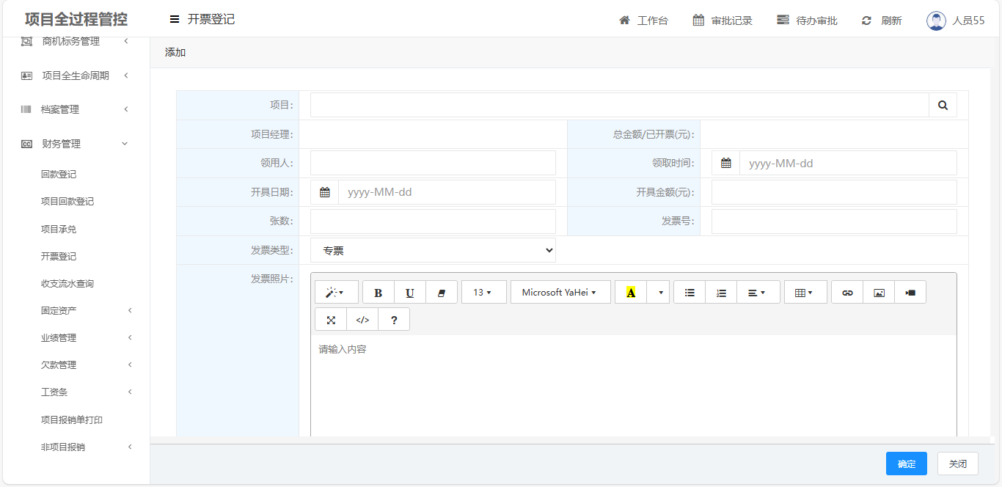Click the project search magnifier icon
The image size is (1002, 487).
(x=943, y=105)
